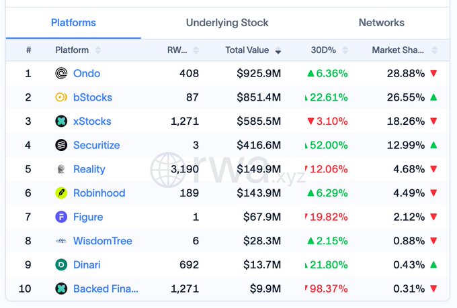Open the Securitize platform link
The height and width of the screenshot is (308, 457).
click(x=97, y=145)
